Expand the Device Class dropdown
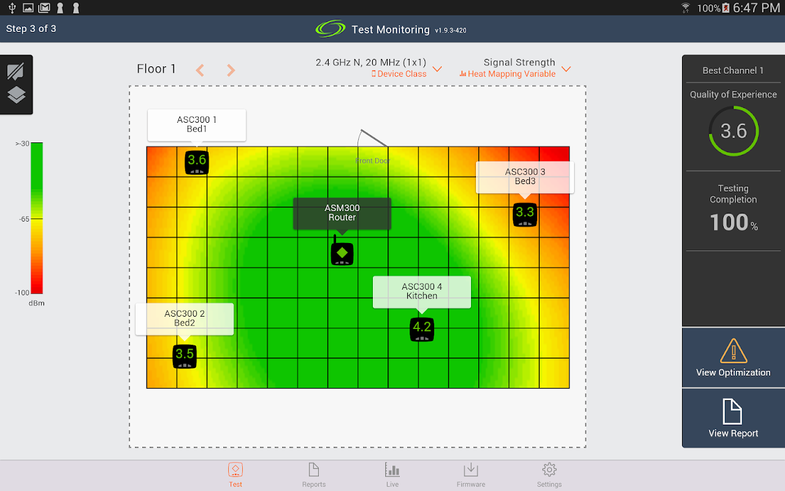The image size is (785, 491). [437, 69]
